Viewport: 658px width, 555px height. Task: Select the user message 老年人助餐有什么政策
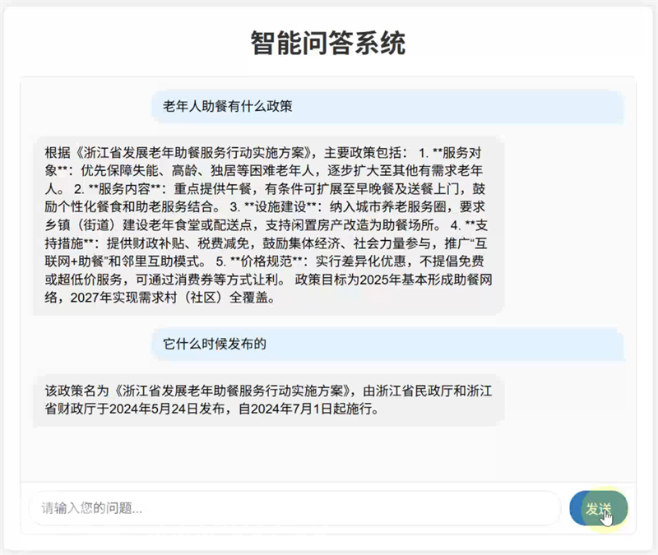click(x=387, y=107)
